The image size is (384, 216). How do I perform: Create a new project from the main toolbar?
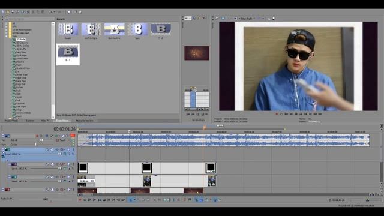point(2,12)
